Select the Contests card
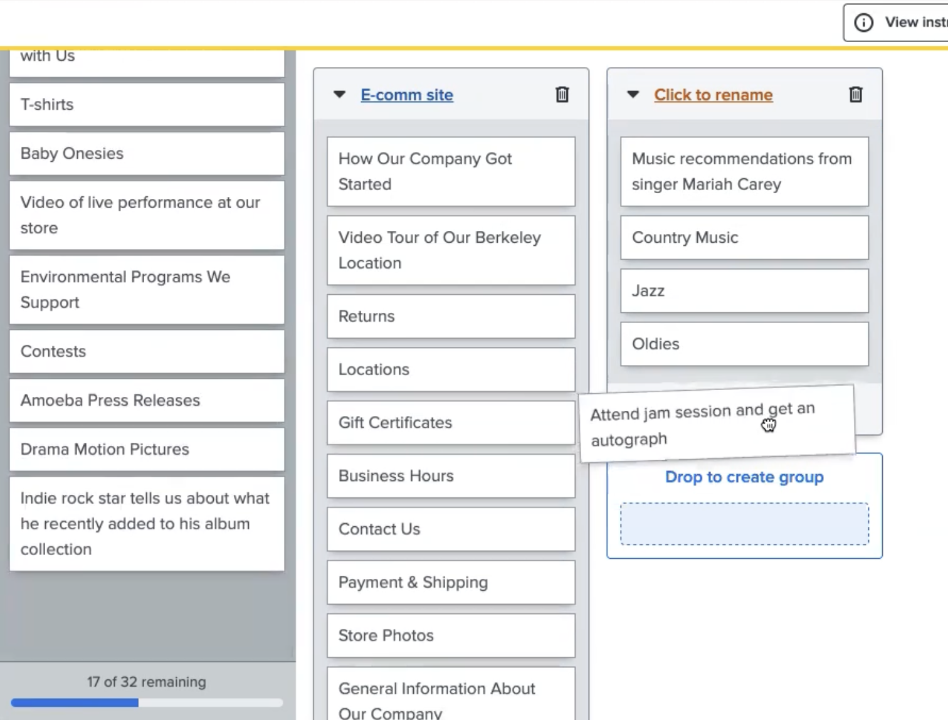Screen dimensions: 948x720 [x=147, y=351]
